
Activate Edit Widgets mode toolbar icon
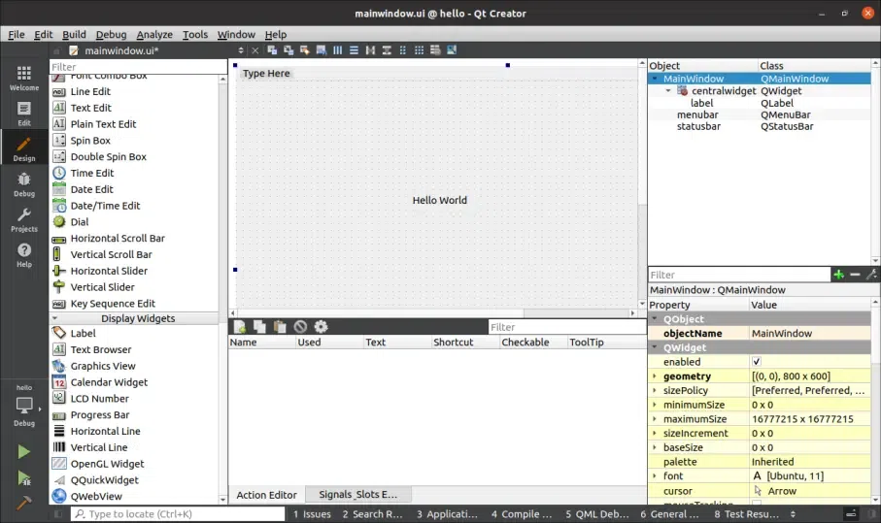click(x=272, y=49)
